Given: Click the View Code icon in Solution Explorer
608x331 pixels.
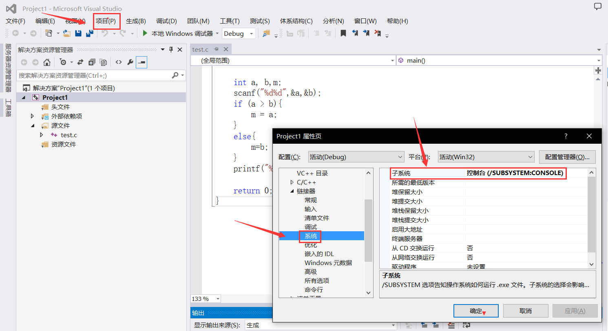Looking at the screenshot, I should tap(119, 62).
